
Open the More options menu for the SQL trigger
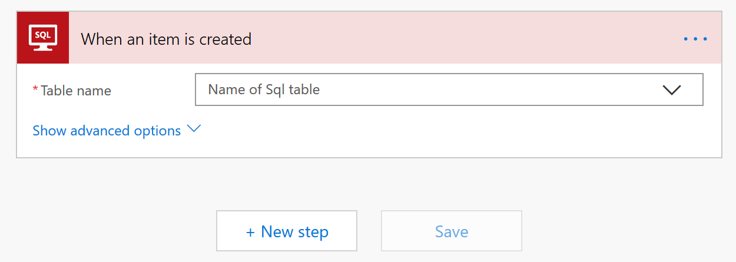point(695,39)
